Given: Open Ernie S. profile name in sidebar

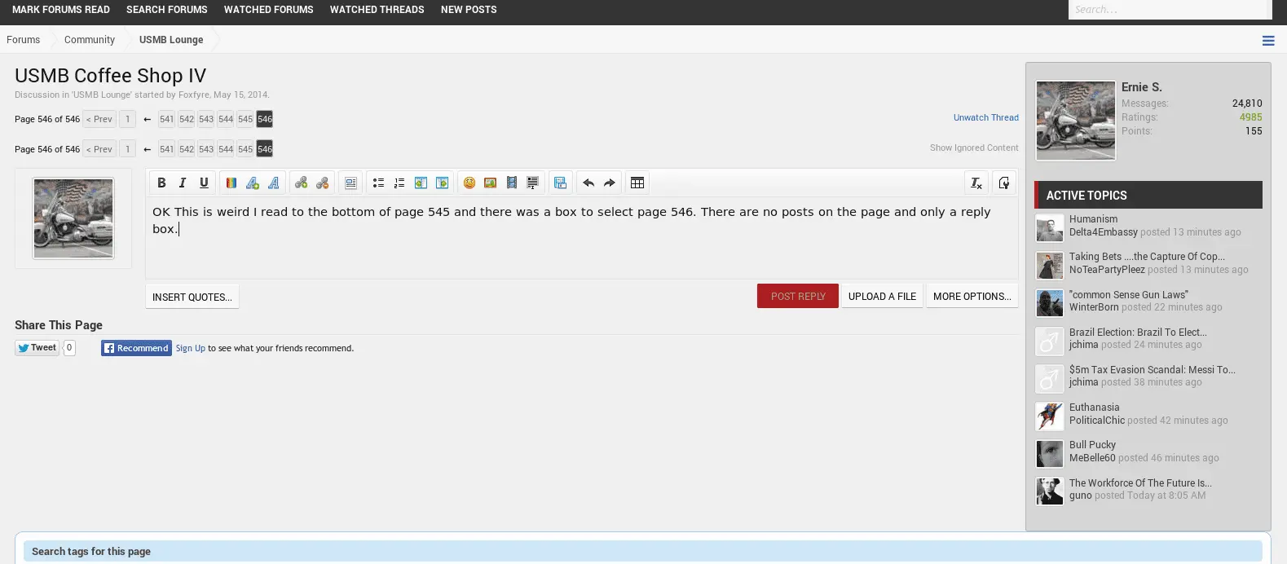Looking at the screenshot, I should (1142, 87).
